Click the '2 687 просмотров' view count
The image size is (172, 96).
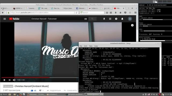(12, 90)
